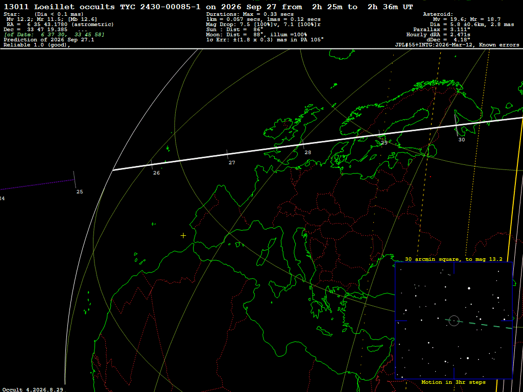
Task: Click the 'Motion in 3hr steps' caption
Action: tap(454, 382)
